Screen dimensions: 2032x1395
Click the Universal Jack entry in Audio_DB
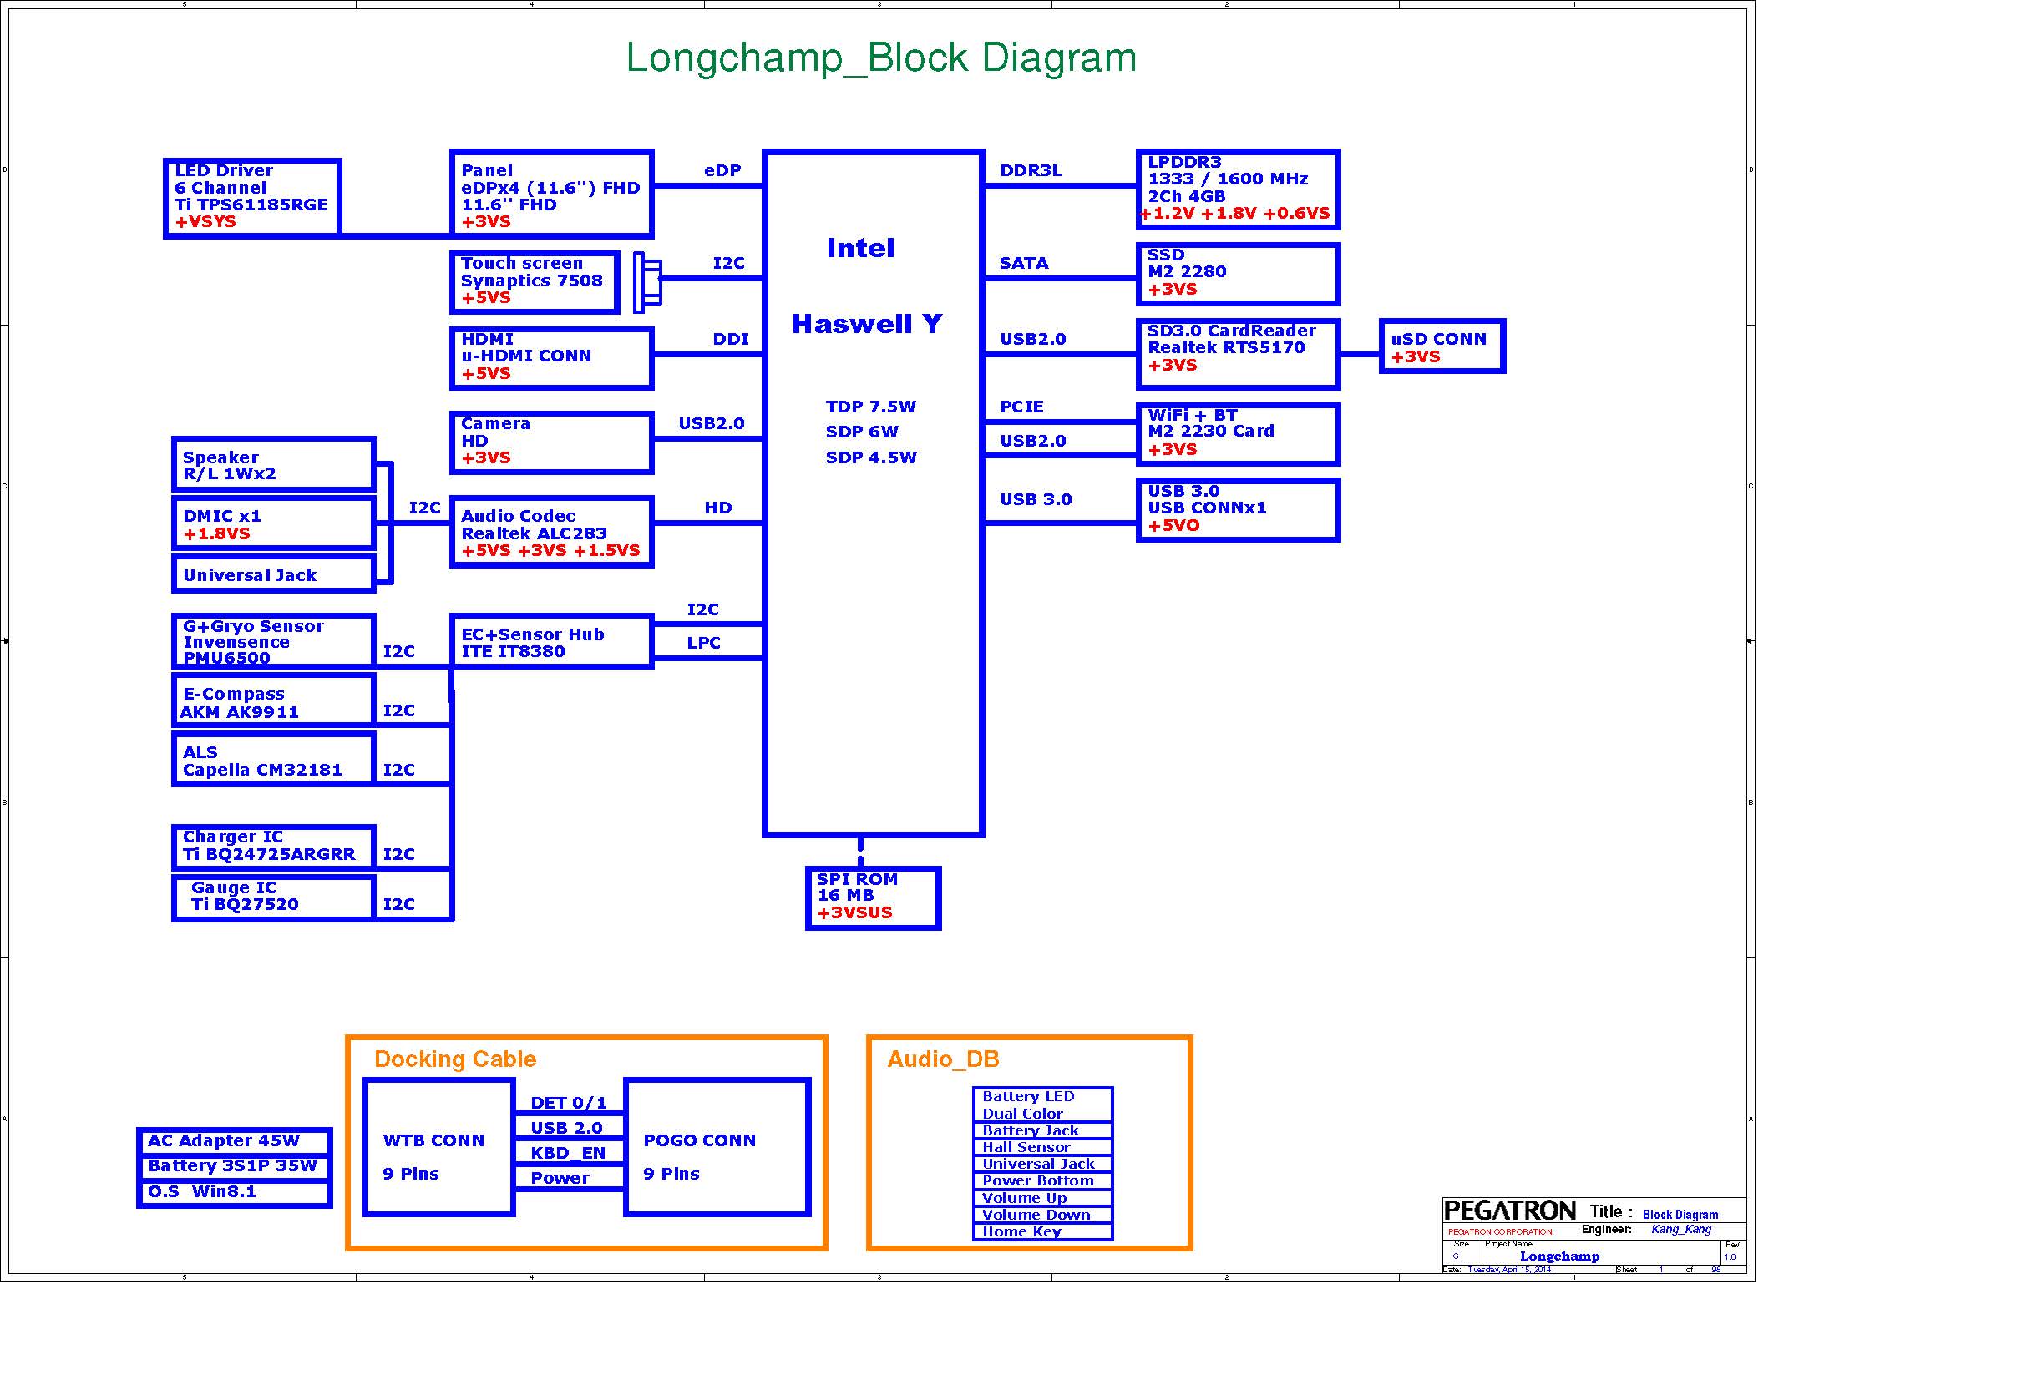[1042, 1164]
